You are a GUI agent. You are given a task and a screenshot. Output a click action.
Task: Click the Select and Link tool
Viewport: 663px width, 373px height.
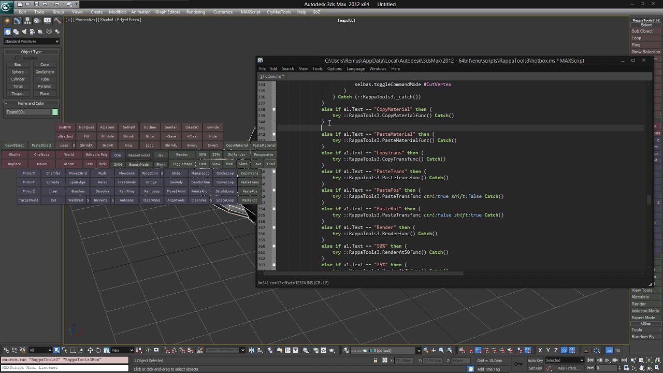(6, 350)
